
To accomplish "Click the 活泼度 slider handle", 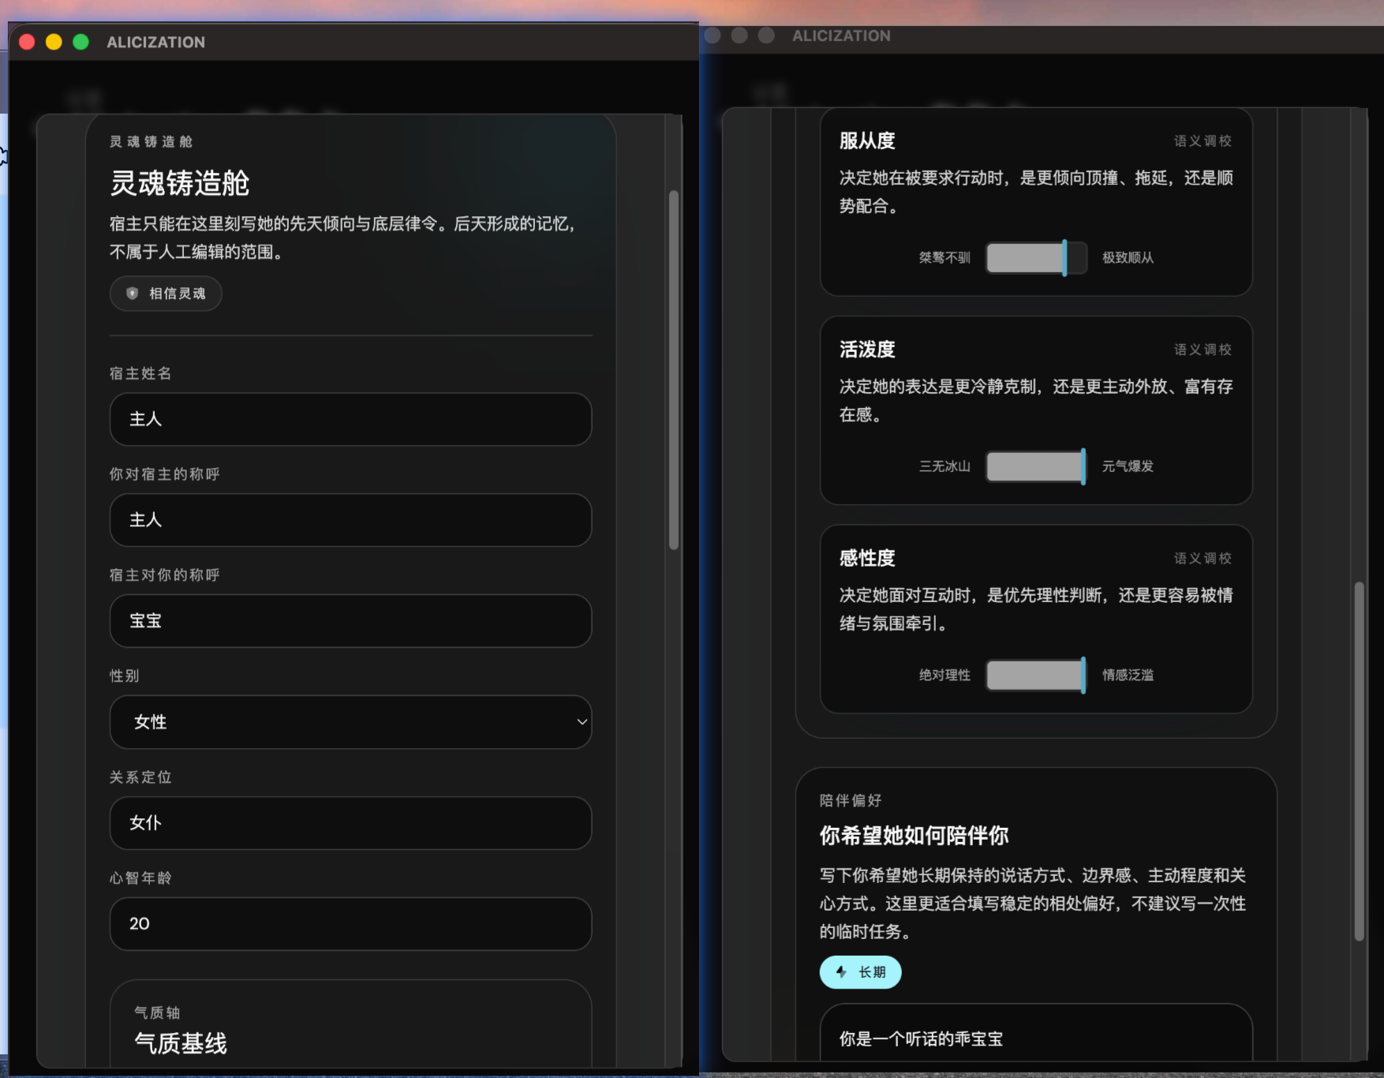I will pos(1083,466).
